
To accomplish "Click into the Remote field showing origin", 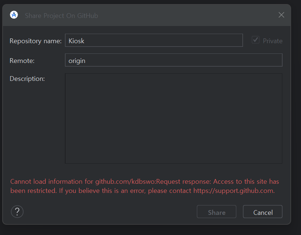I will 174,60.
